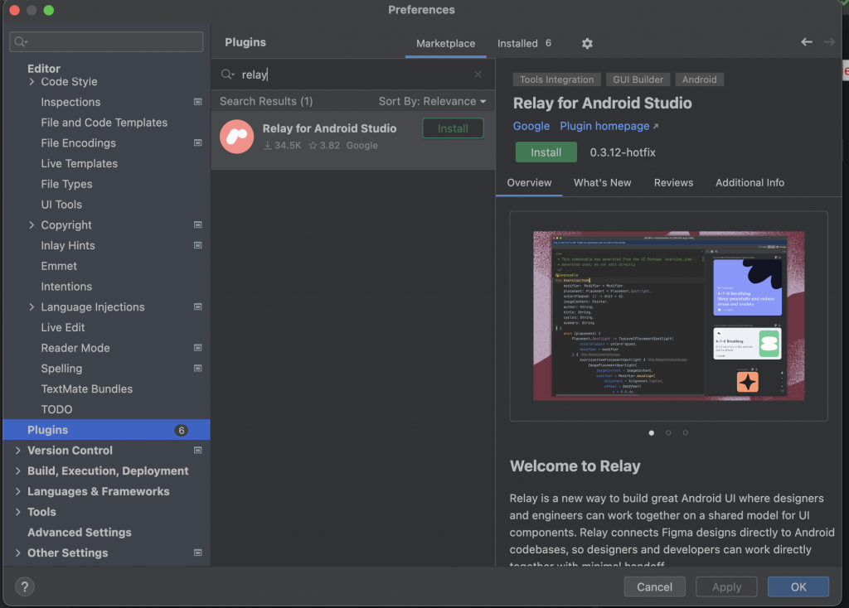Click the Tools Integration tag
Image resolution: width=849 pixels, height=608 pixels.
pyautogui.click(x=556, y=80)
